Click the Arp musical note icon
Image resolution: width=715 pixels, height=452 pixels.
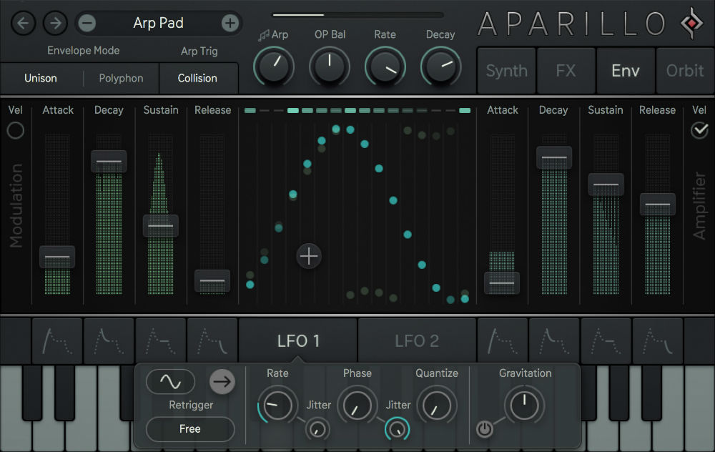click(262, 34)
